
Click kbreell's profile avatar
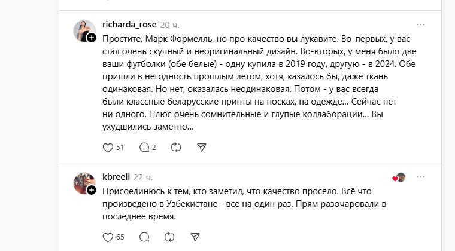83,182
